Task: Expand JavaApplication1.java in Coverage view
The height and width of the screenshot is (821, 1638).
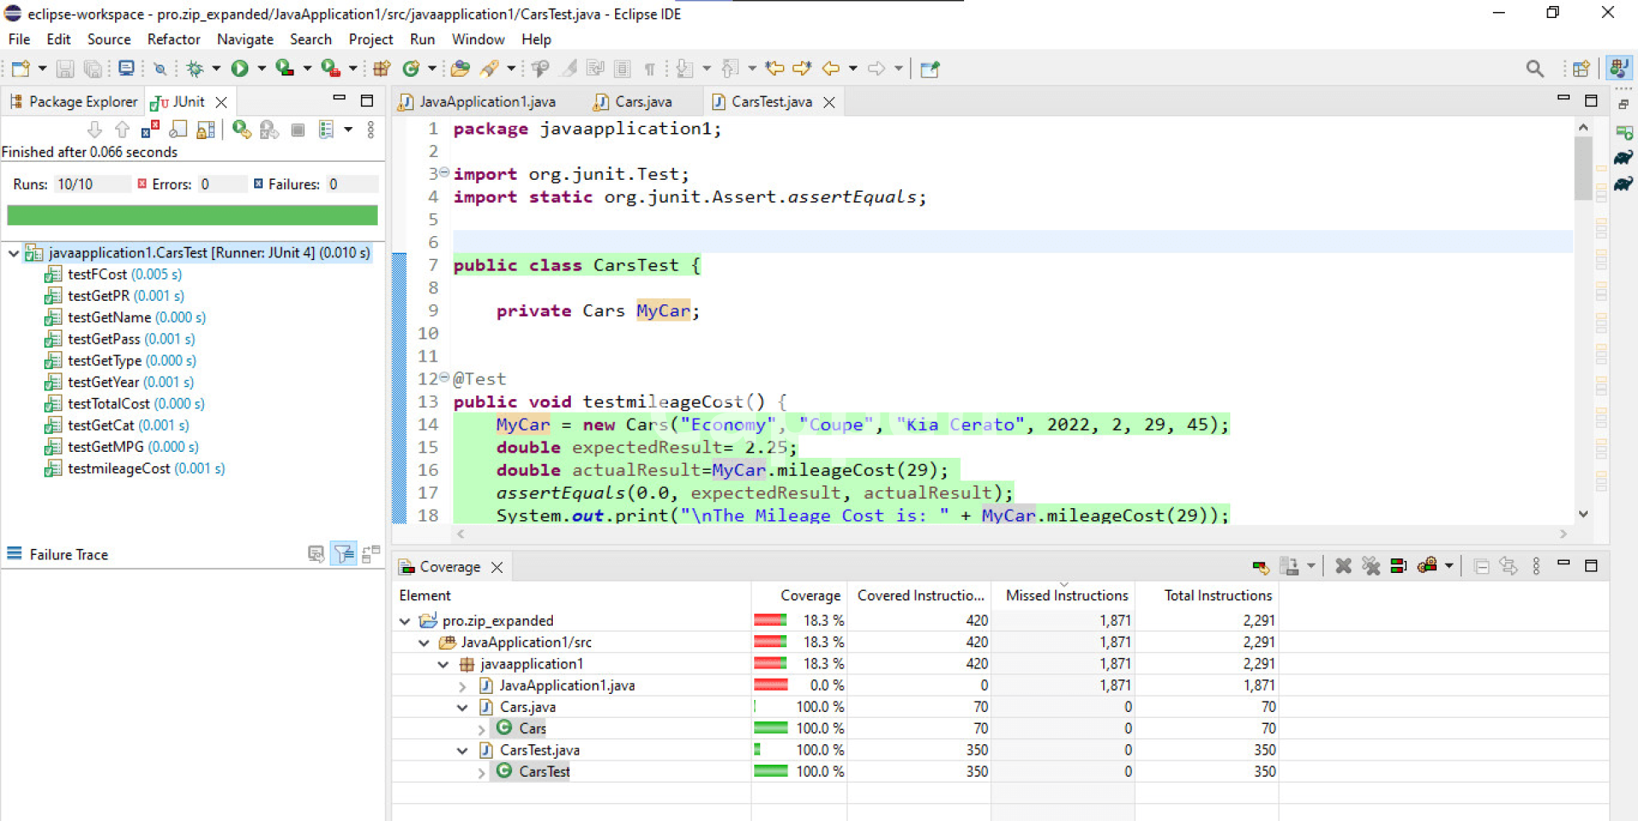Action: pyautogui.click(x=462, y=686)
